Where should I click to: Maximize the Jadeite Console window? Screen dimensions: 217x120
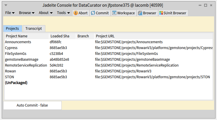click(206, 5)
